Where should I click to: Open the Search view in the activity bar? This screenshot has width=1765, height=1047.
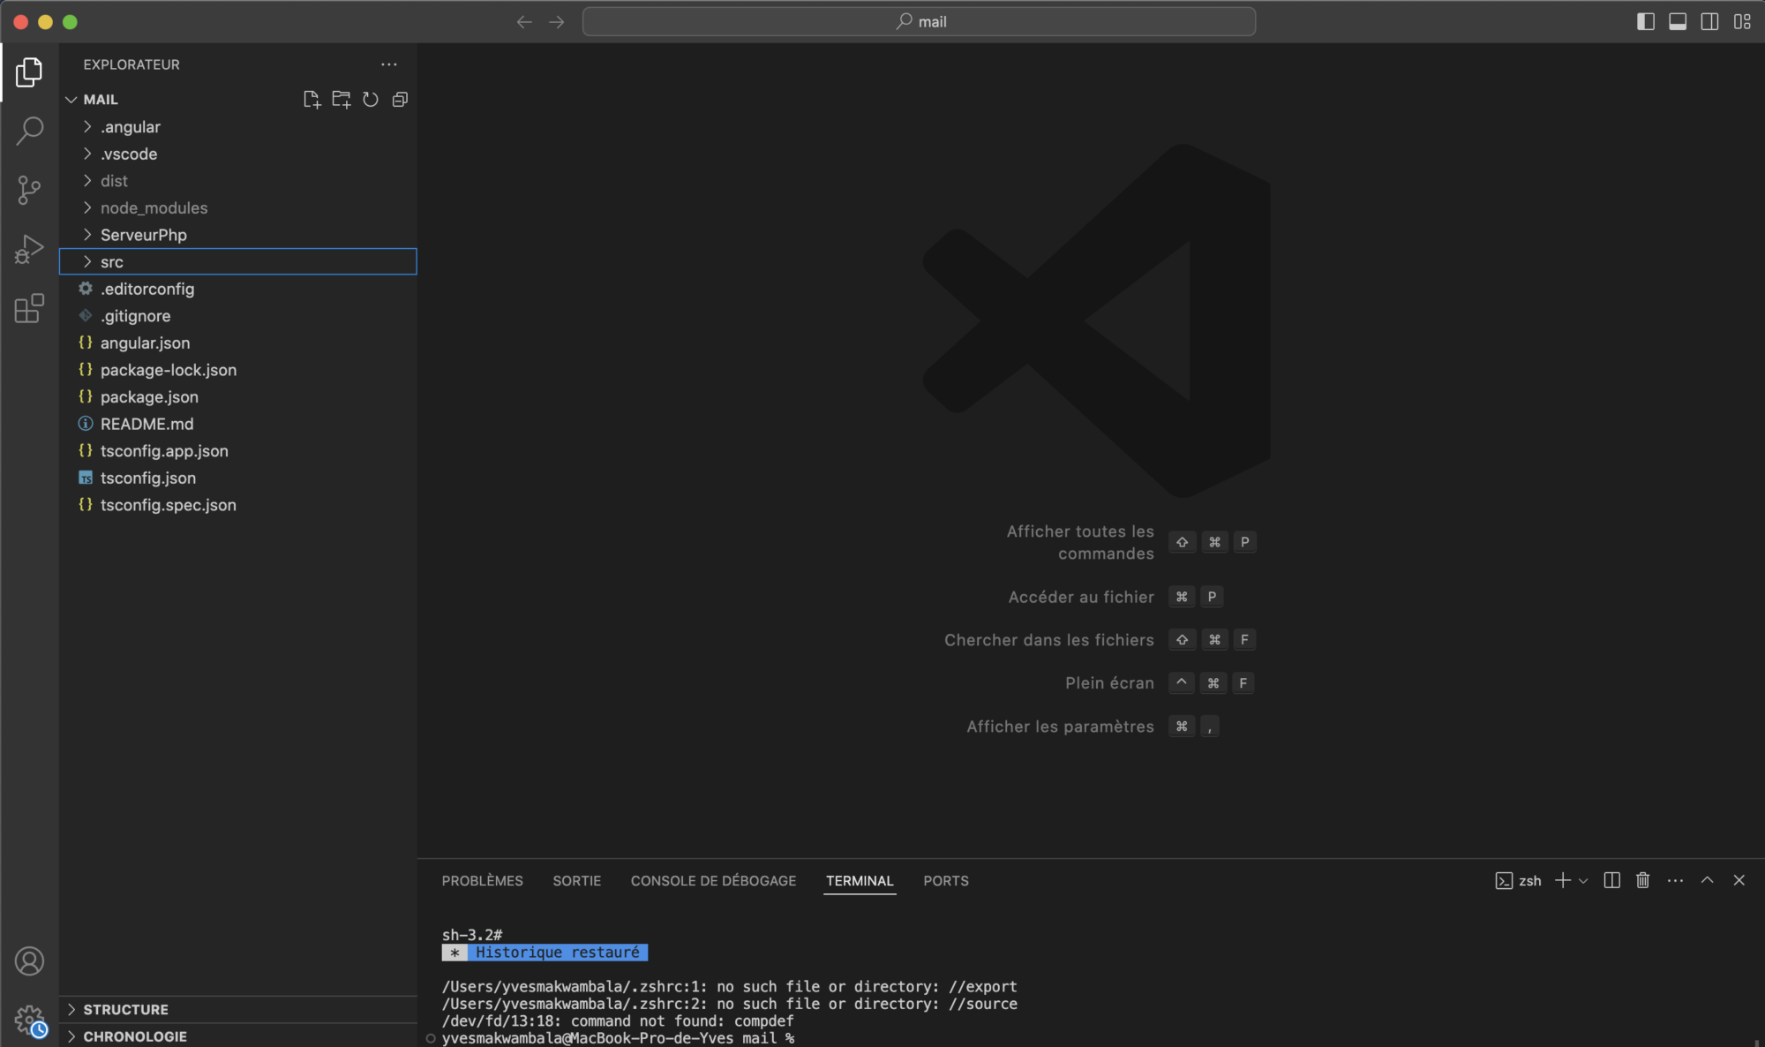click(x=29, y=131)
